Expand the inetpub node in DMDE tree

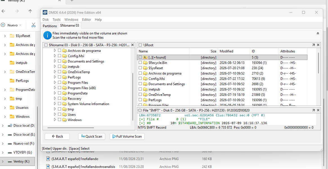tap(55, 66)
